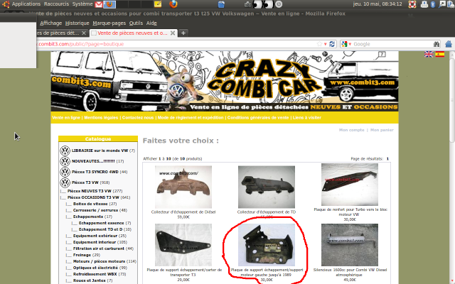This screenshot has width=455, height=284.
Task: Open the 'Mentions légales' link
Action: point(101,118)
